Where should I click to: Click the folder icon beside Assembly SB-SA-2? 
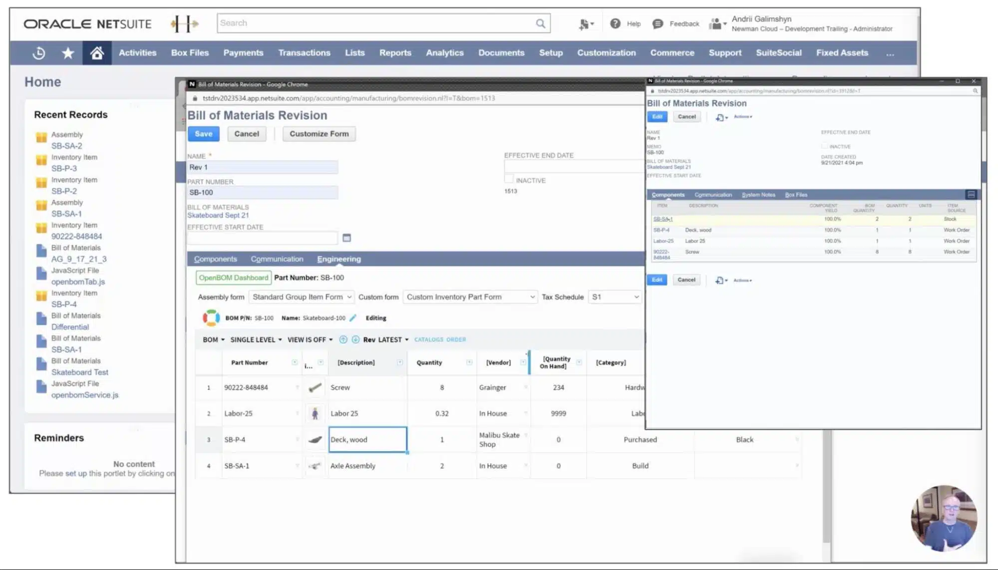41,137
